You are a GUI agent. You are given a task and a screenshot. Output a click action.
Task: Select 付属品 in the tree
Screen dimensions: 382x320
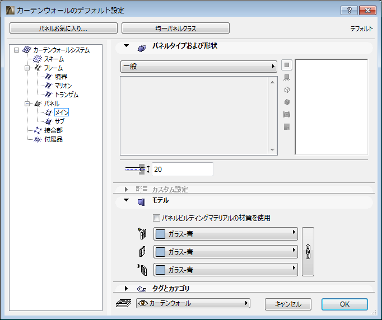tap(53, 139)
